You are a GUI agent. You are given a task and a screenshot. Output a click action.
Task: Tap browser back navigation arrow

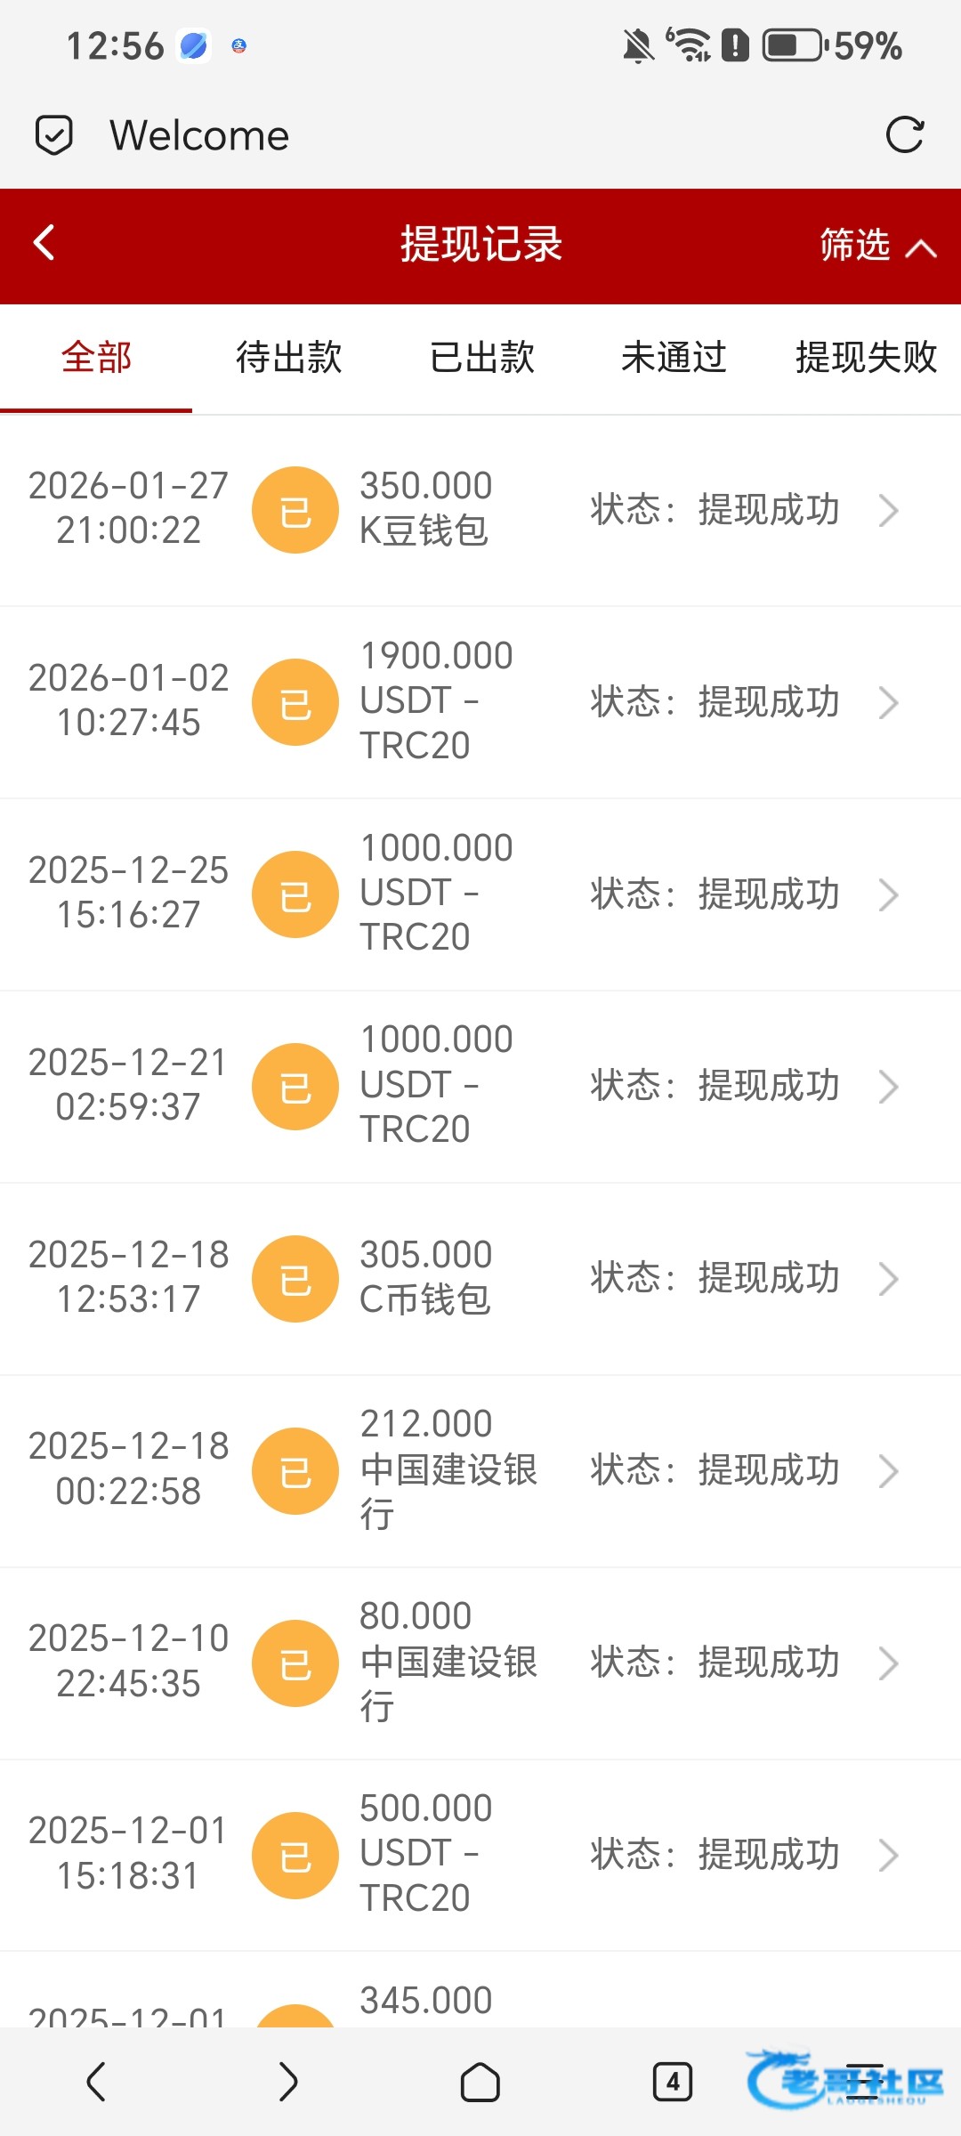96,2082
